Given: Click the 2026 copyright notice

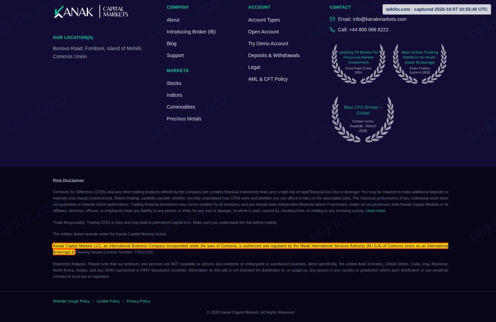Looking at the screenshot, I should tap(251, 312).
